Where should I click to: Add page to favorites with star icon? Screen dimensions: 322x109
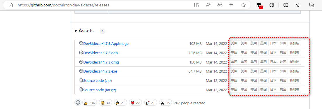243,5
